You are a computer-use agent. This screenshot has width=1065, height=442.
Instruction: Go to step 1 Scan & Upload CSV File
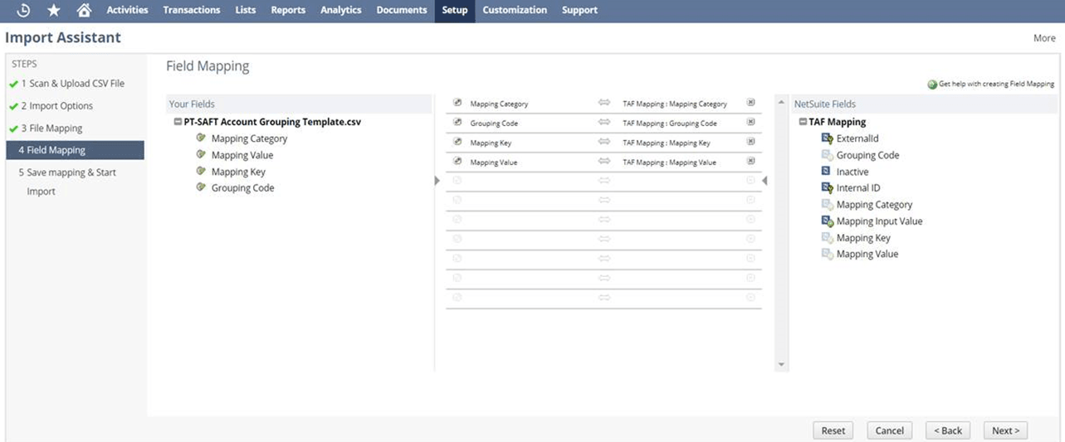(x=73, y=84)
